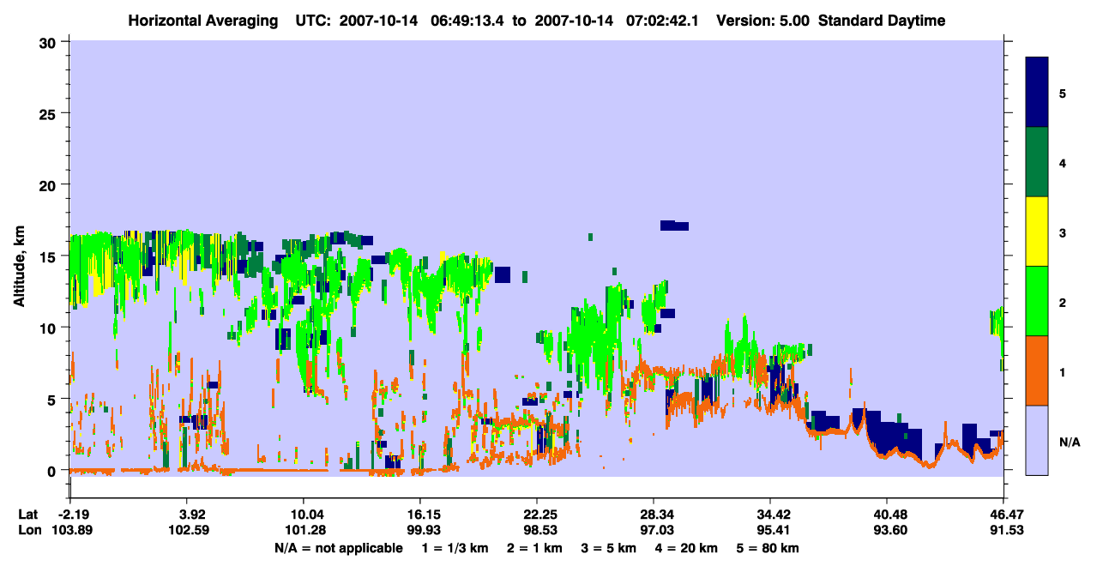
Task: Click the 'Lat' axis row label
Action: coord(28,515)
